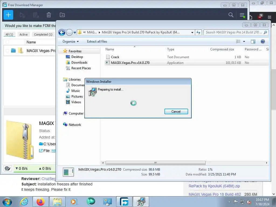
Task: Toggle snail speed mode icon in FDM
Action: [8, 168]
